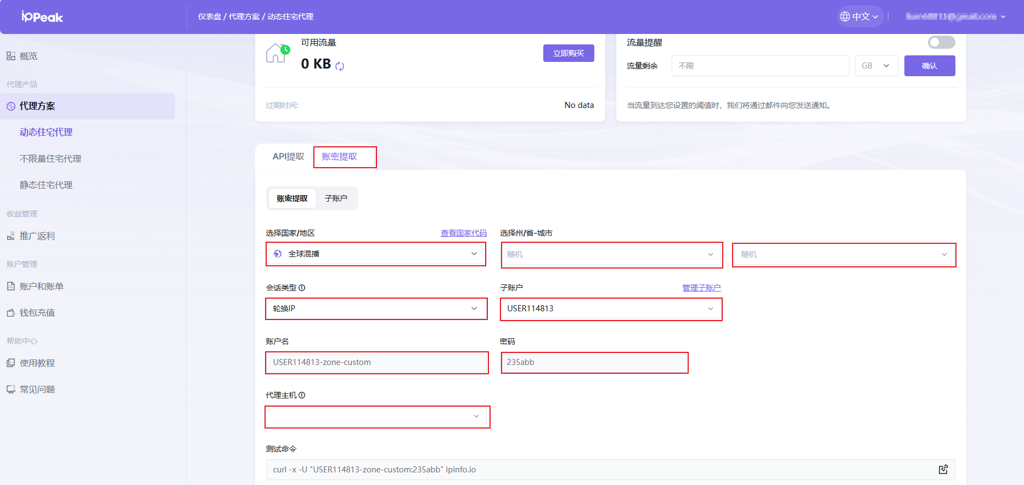Open 概览 overview from sidebar
1024x485 pixels.
tap(29, 56)
